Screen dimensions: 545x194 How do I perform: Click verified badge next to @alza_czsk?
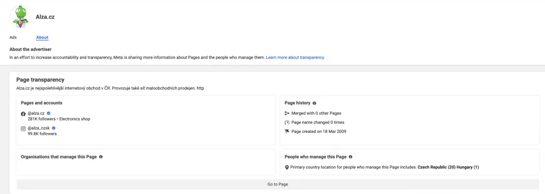click(x=54, y=128)
